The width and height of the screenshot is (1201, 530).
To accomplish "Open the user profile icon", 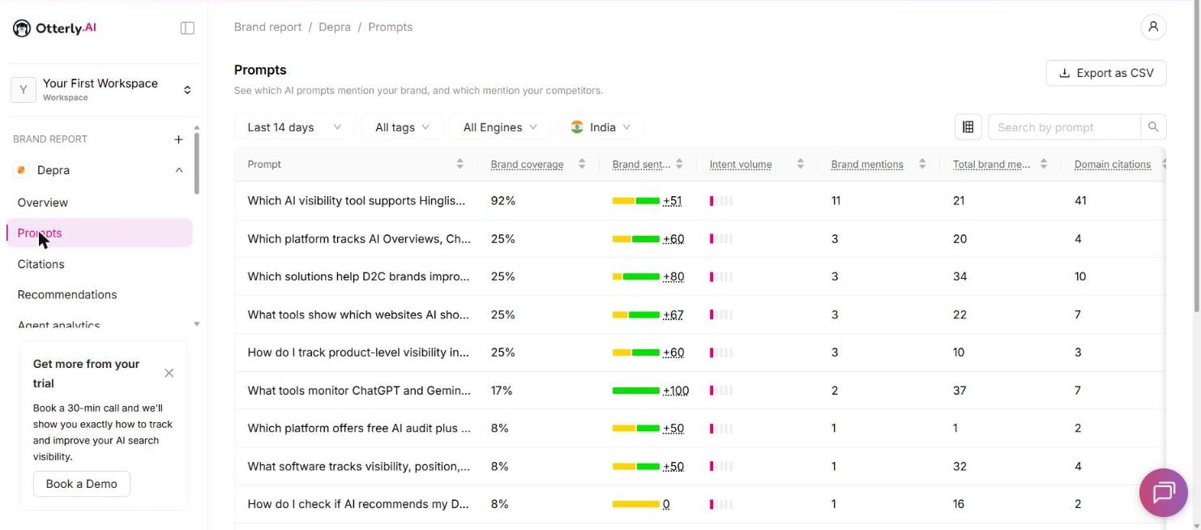I will 1153,27.
